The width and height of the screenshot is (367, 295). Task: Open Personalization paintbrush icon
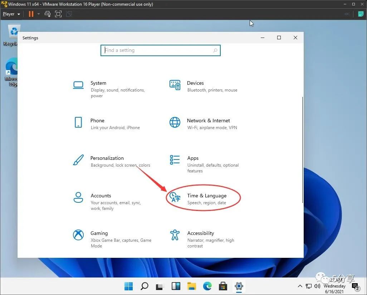click(78, 160)
